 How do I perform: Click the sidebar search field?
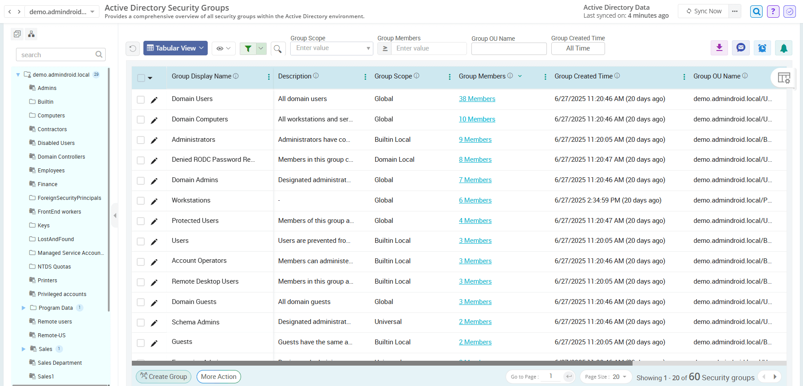(61, 55)
